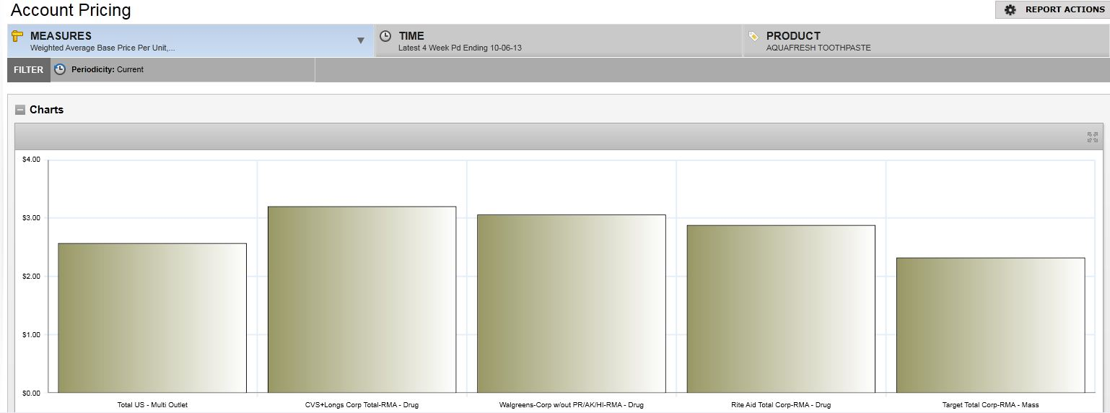This screenshot has height=413, width=1110.
Task: Select the Walgreens-Corp bar in chart
Action: [571, 303]
